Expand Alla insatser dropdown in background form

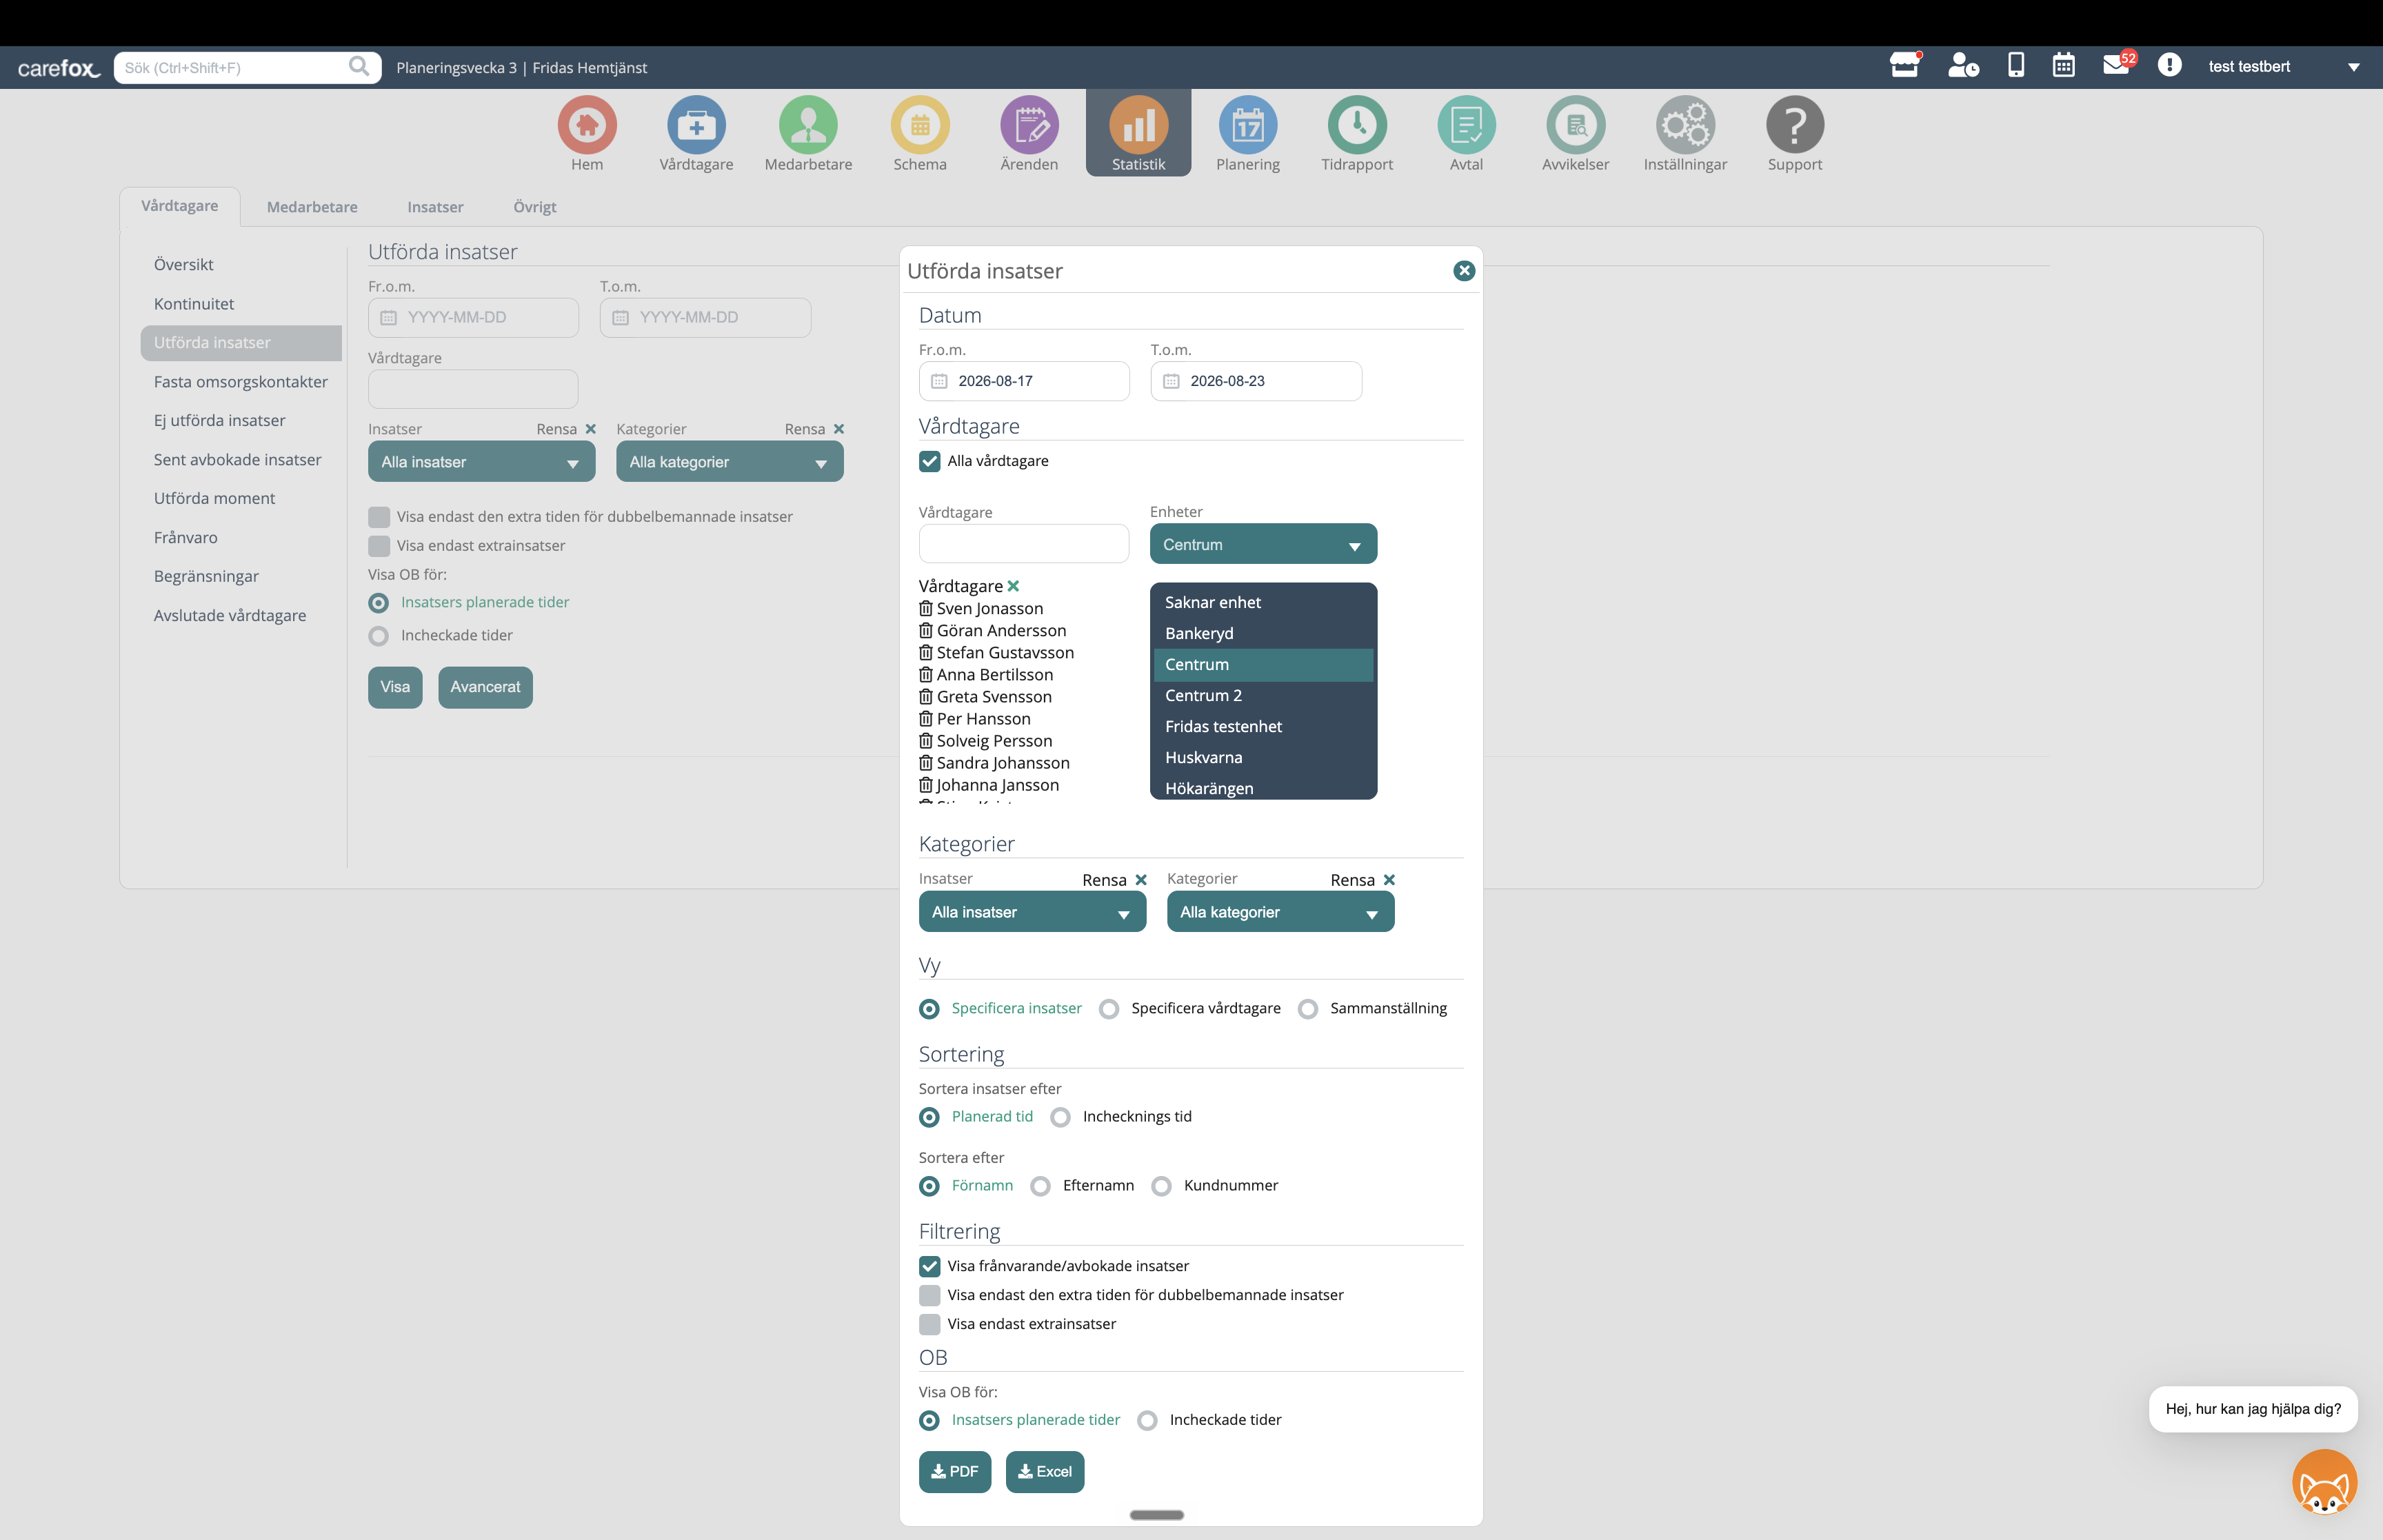481,462
